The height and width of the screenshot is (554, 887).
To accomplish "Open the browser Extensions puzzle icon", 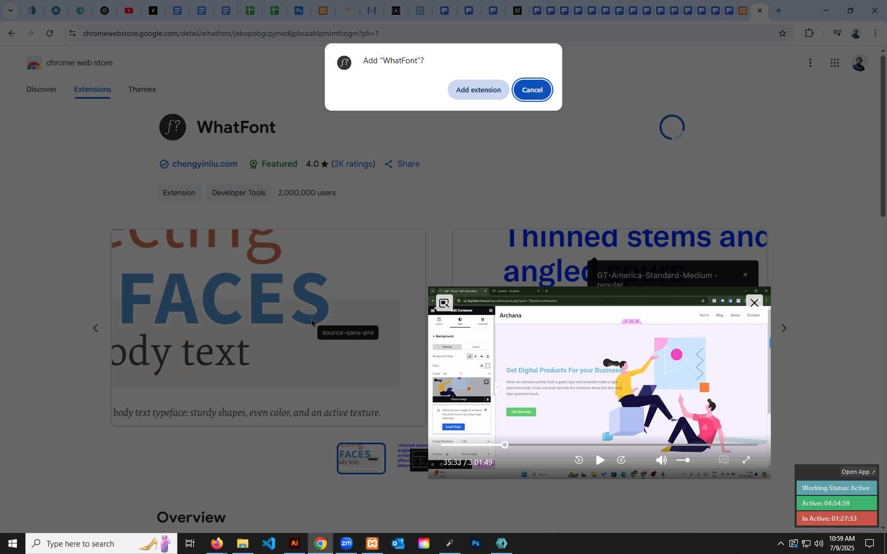I will [809, 33].
